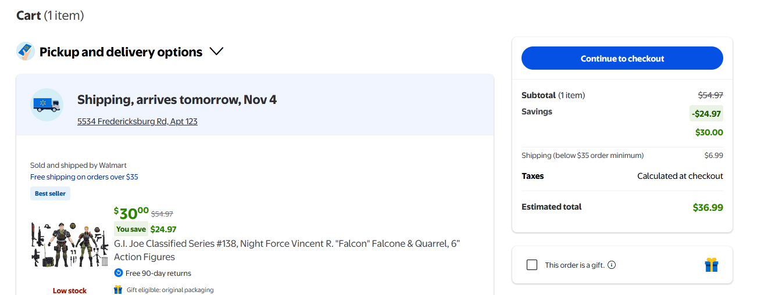
Task: Open the G.I. Joe action figures thumbnail
Action: (69, 244)
